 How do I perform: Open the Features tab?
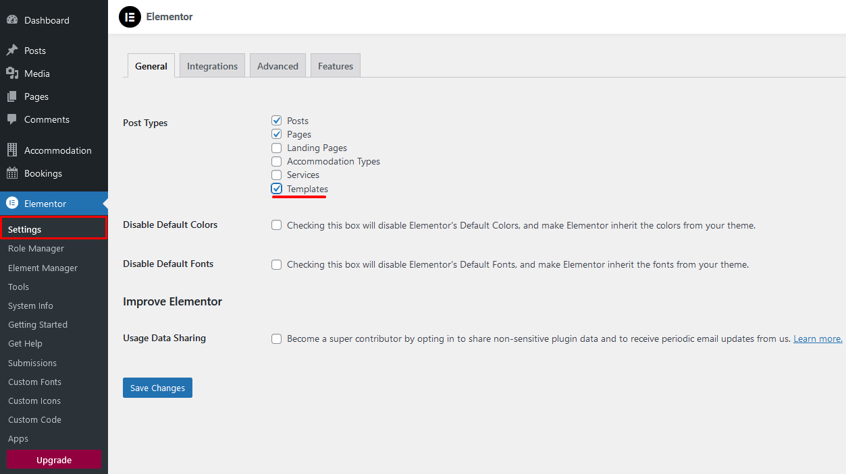[x=336, y=66]
